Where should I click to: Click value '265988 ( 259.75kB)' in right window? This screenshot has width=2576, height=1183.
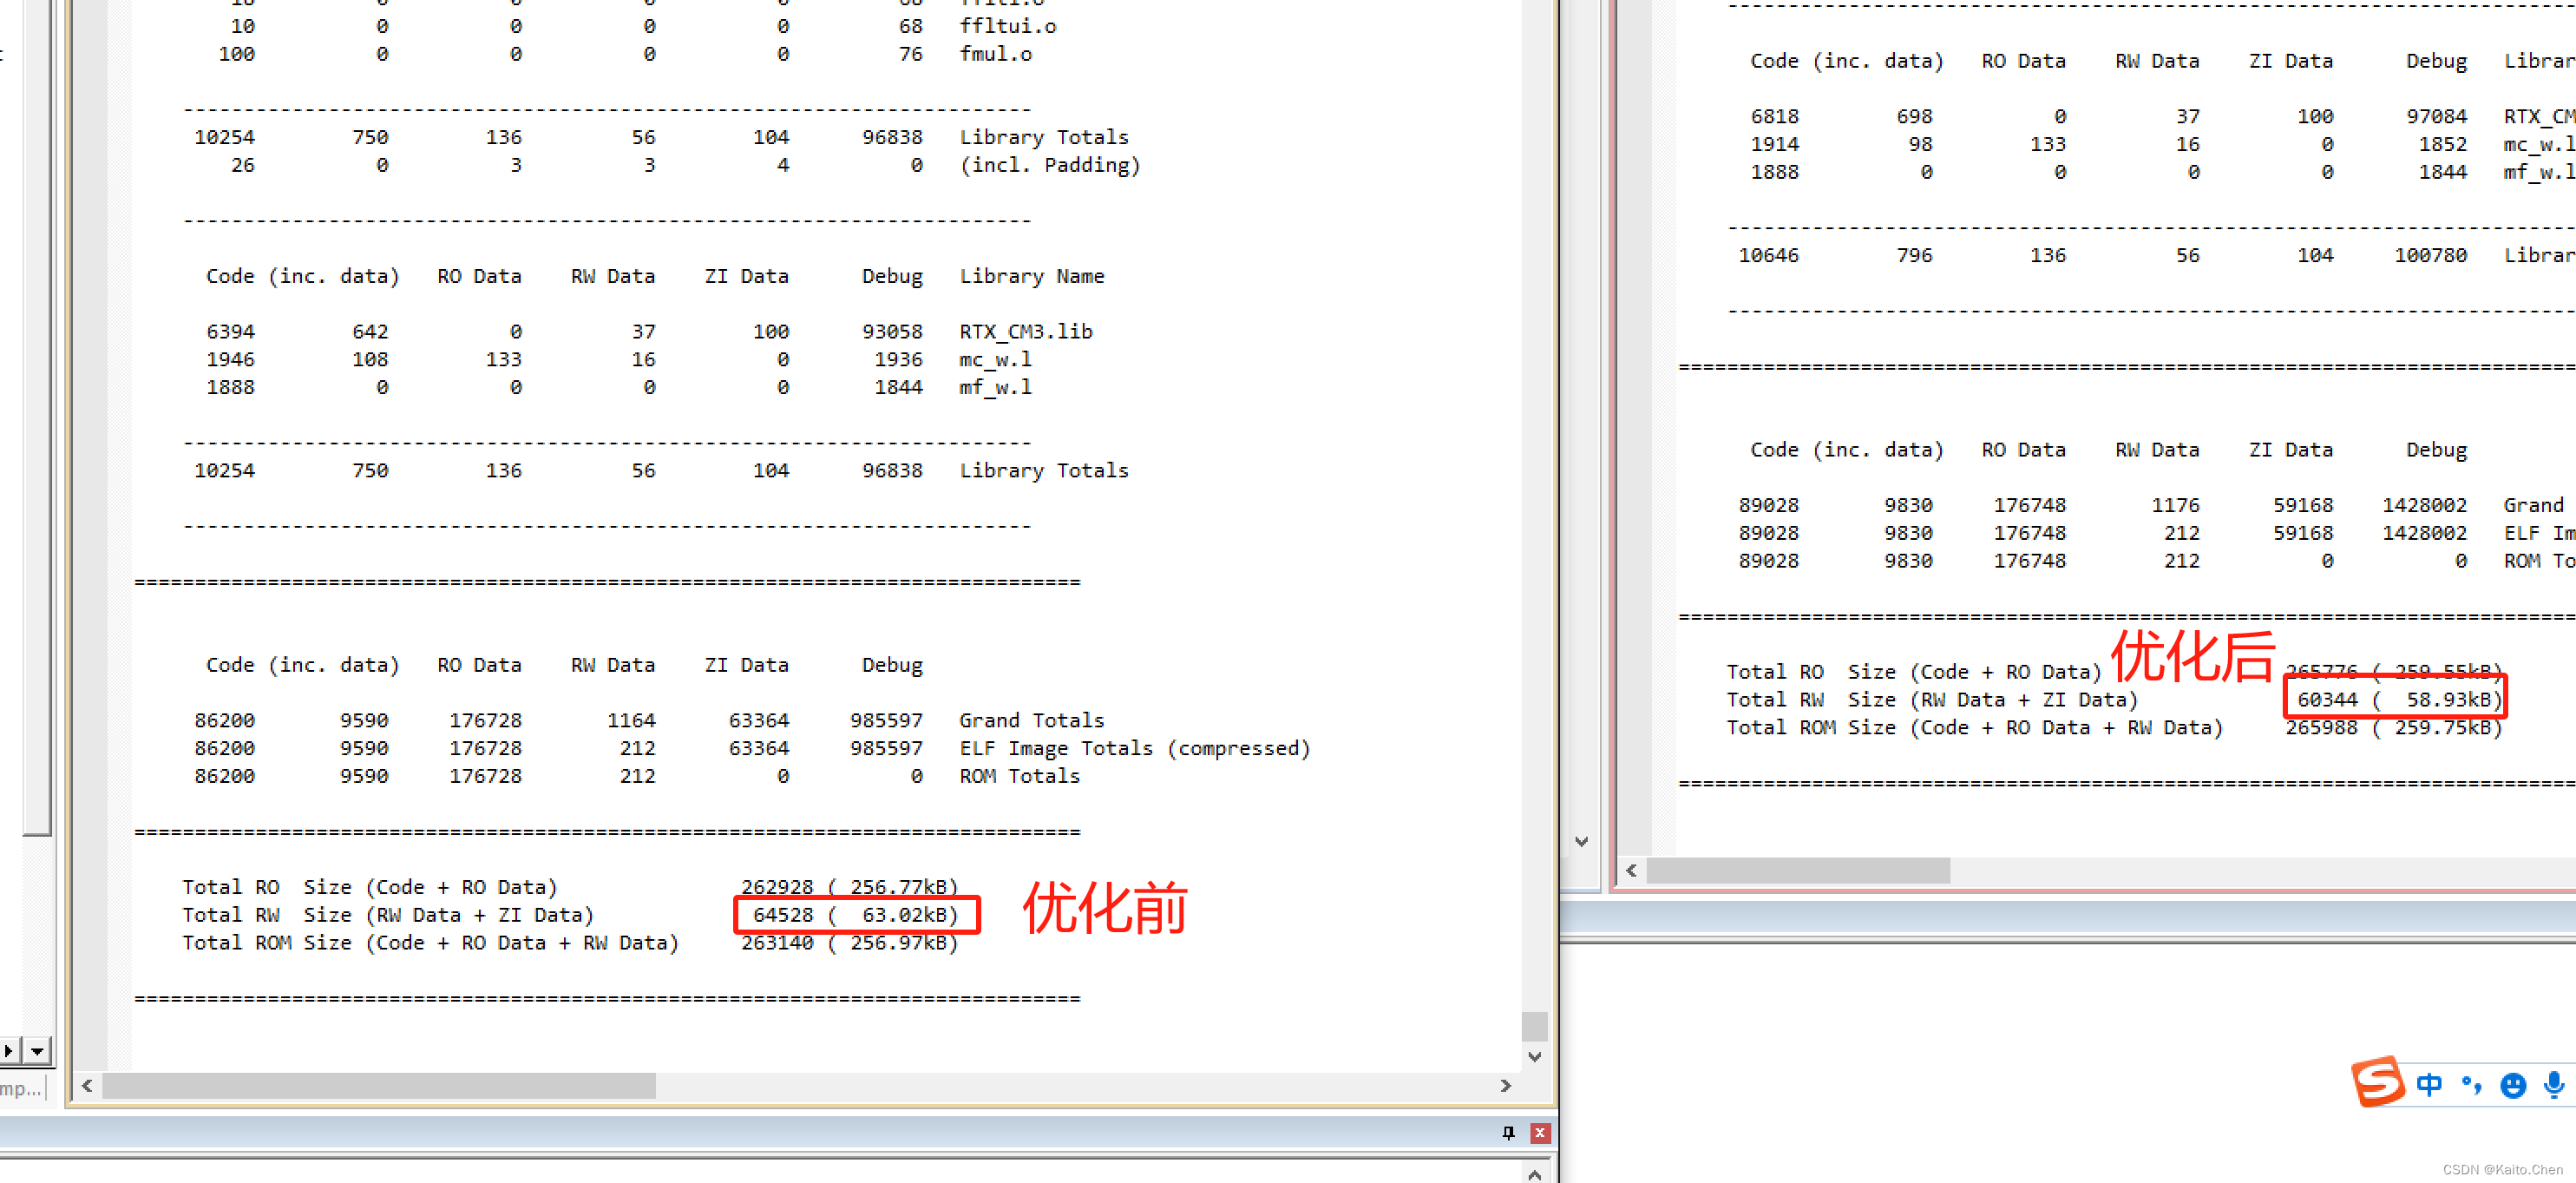[2394, 727]
